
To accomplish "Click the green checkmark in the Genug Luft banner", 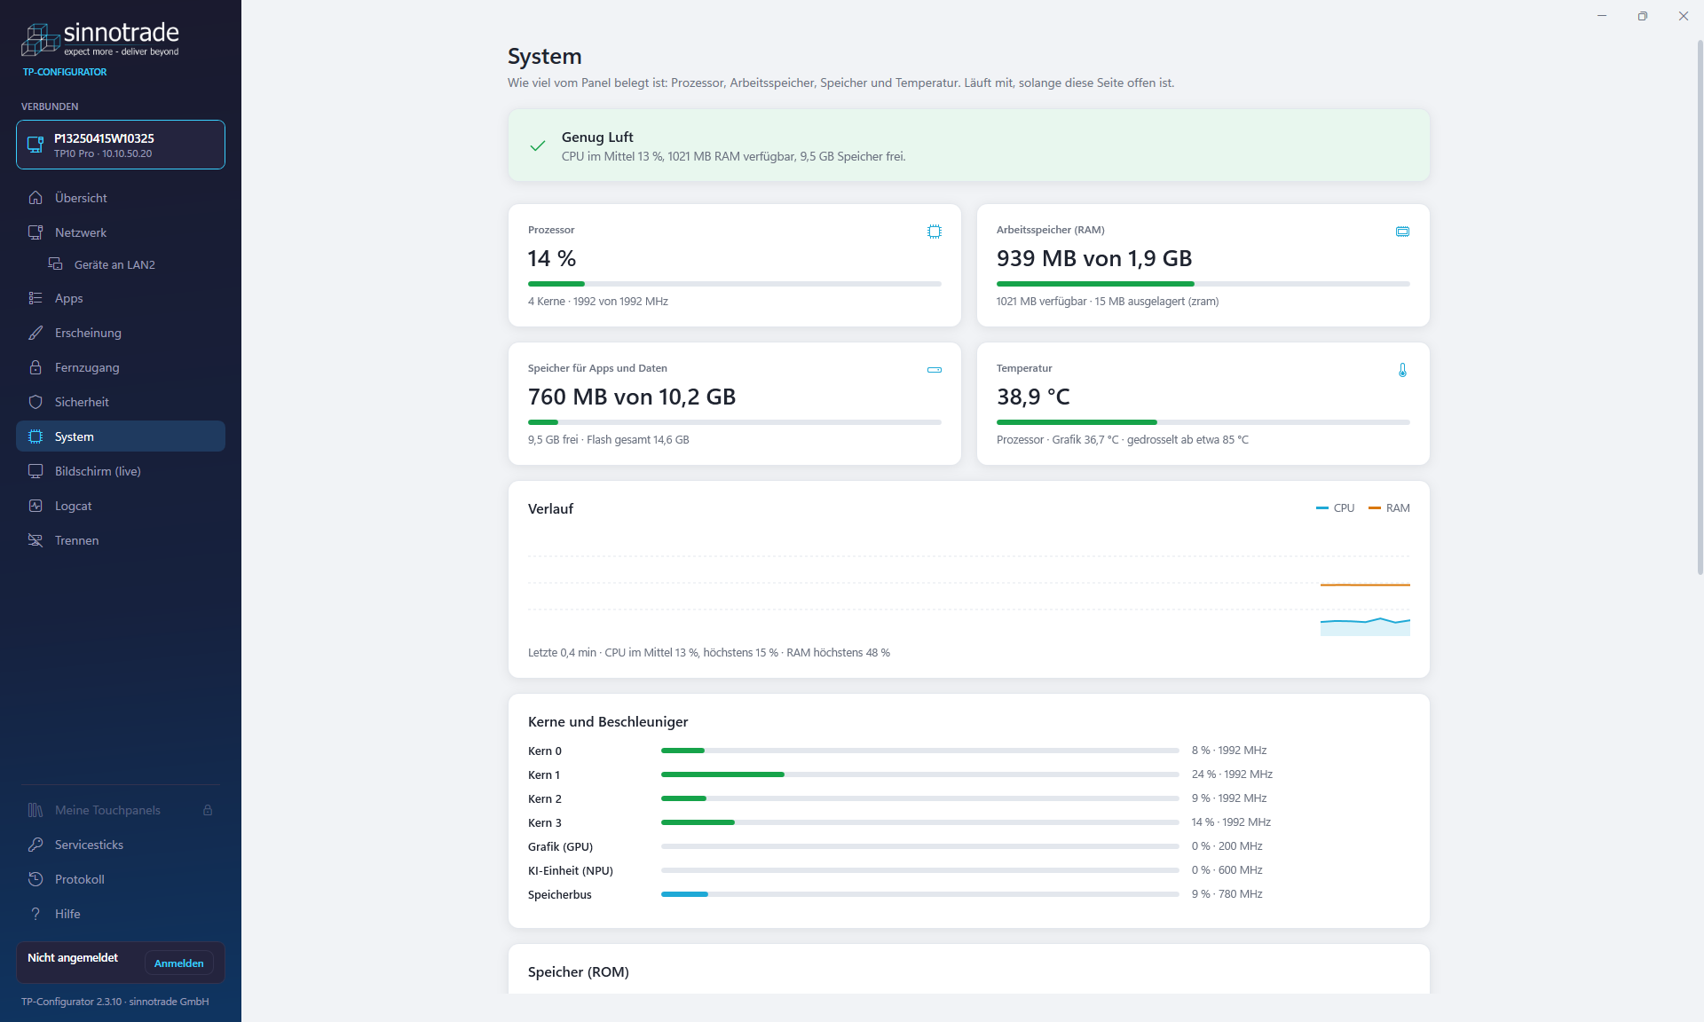I will click(x=538, y=145).
